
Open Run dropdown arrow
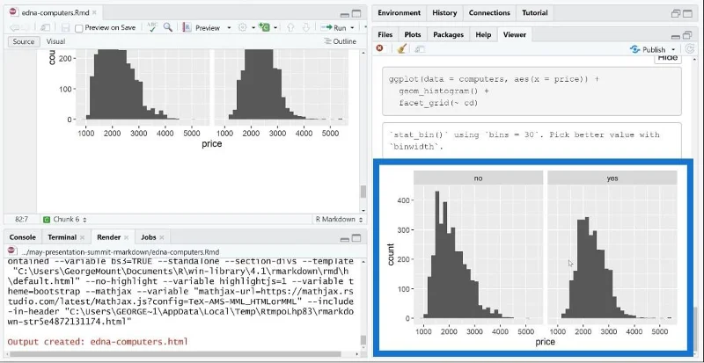352,28
